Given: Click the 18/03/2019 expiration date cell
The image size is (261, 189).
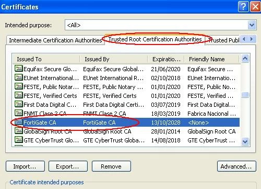Looking at the screenshot, I should pyautogui.click(x=165, y=114).
